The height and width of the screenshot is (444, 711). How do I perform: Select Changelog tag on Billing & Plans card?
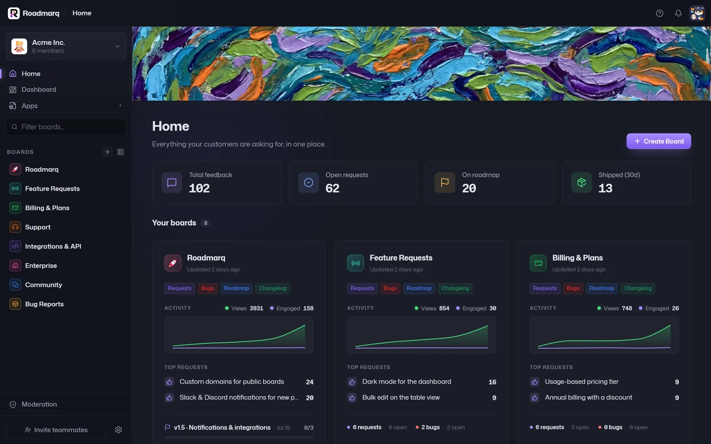(638, 289)
